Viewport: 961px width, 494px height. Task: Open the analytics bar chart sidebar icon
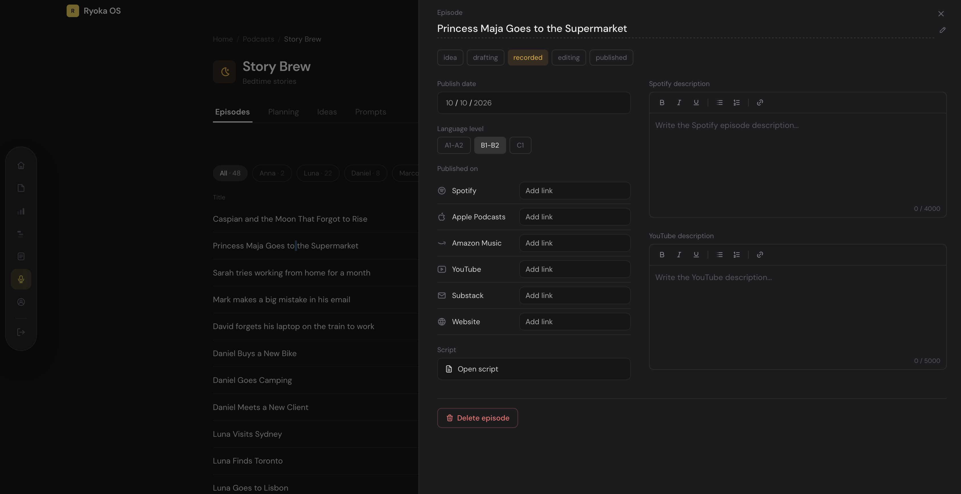coord(21,211)
